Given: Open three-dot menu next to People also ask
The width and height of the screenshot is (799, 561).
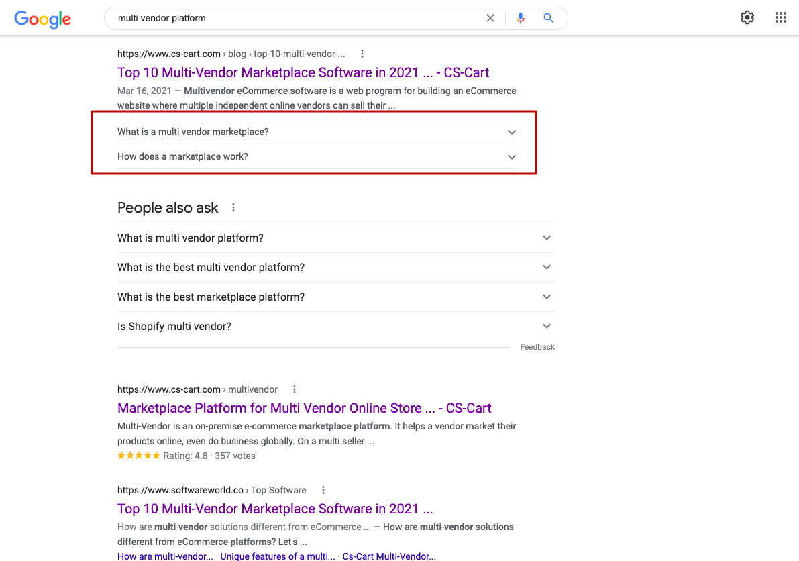Looking at the screenshot, I should click(233, 208).
